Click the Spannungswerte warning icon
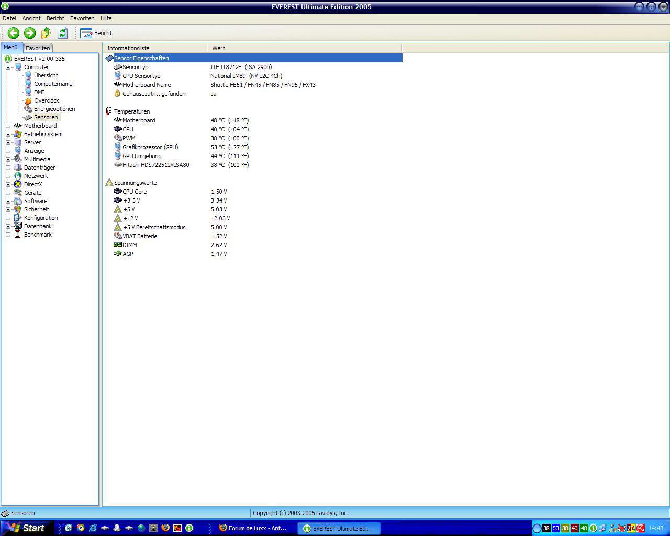This screenshot has height=536, width=670. click(x=109, y=183)
